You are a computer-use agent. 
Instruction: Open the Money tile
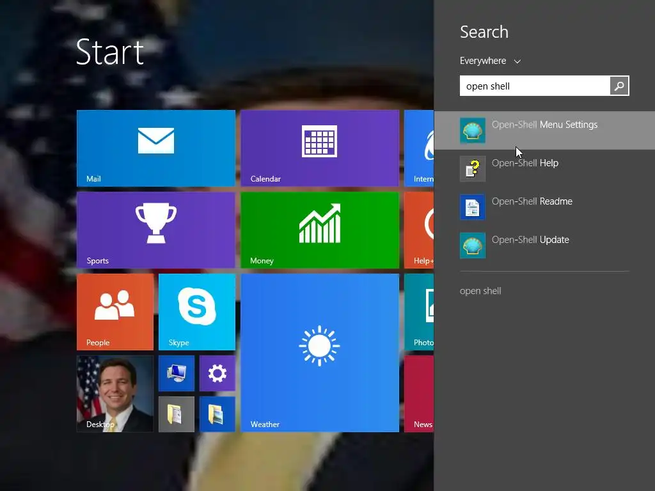point(320,230)
